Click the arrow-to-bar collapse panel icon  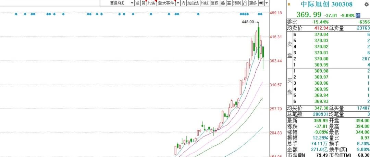(261, 3)
